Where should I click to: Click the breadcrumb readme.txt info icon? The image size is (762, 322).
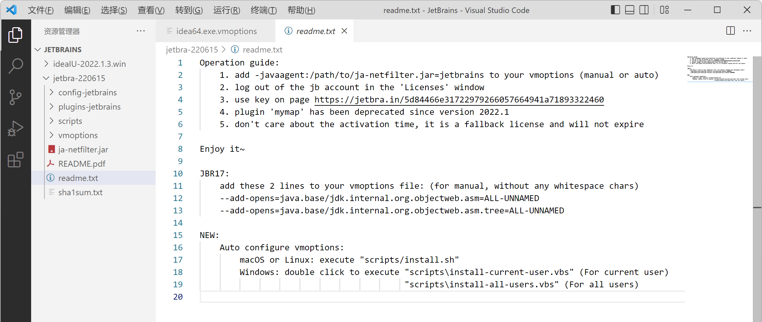[235, 49]
